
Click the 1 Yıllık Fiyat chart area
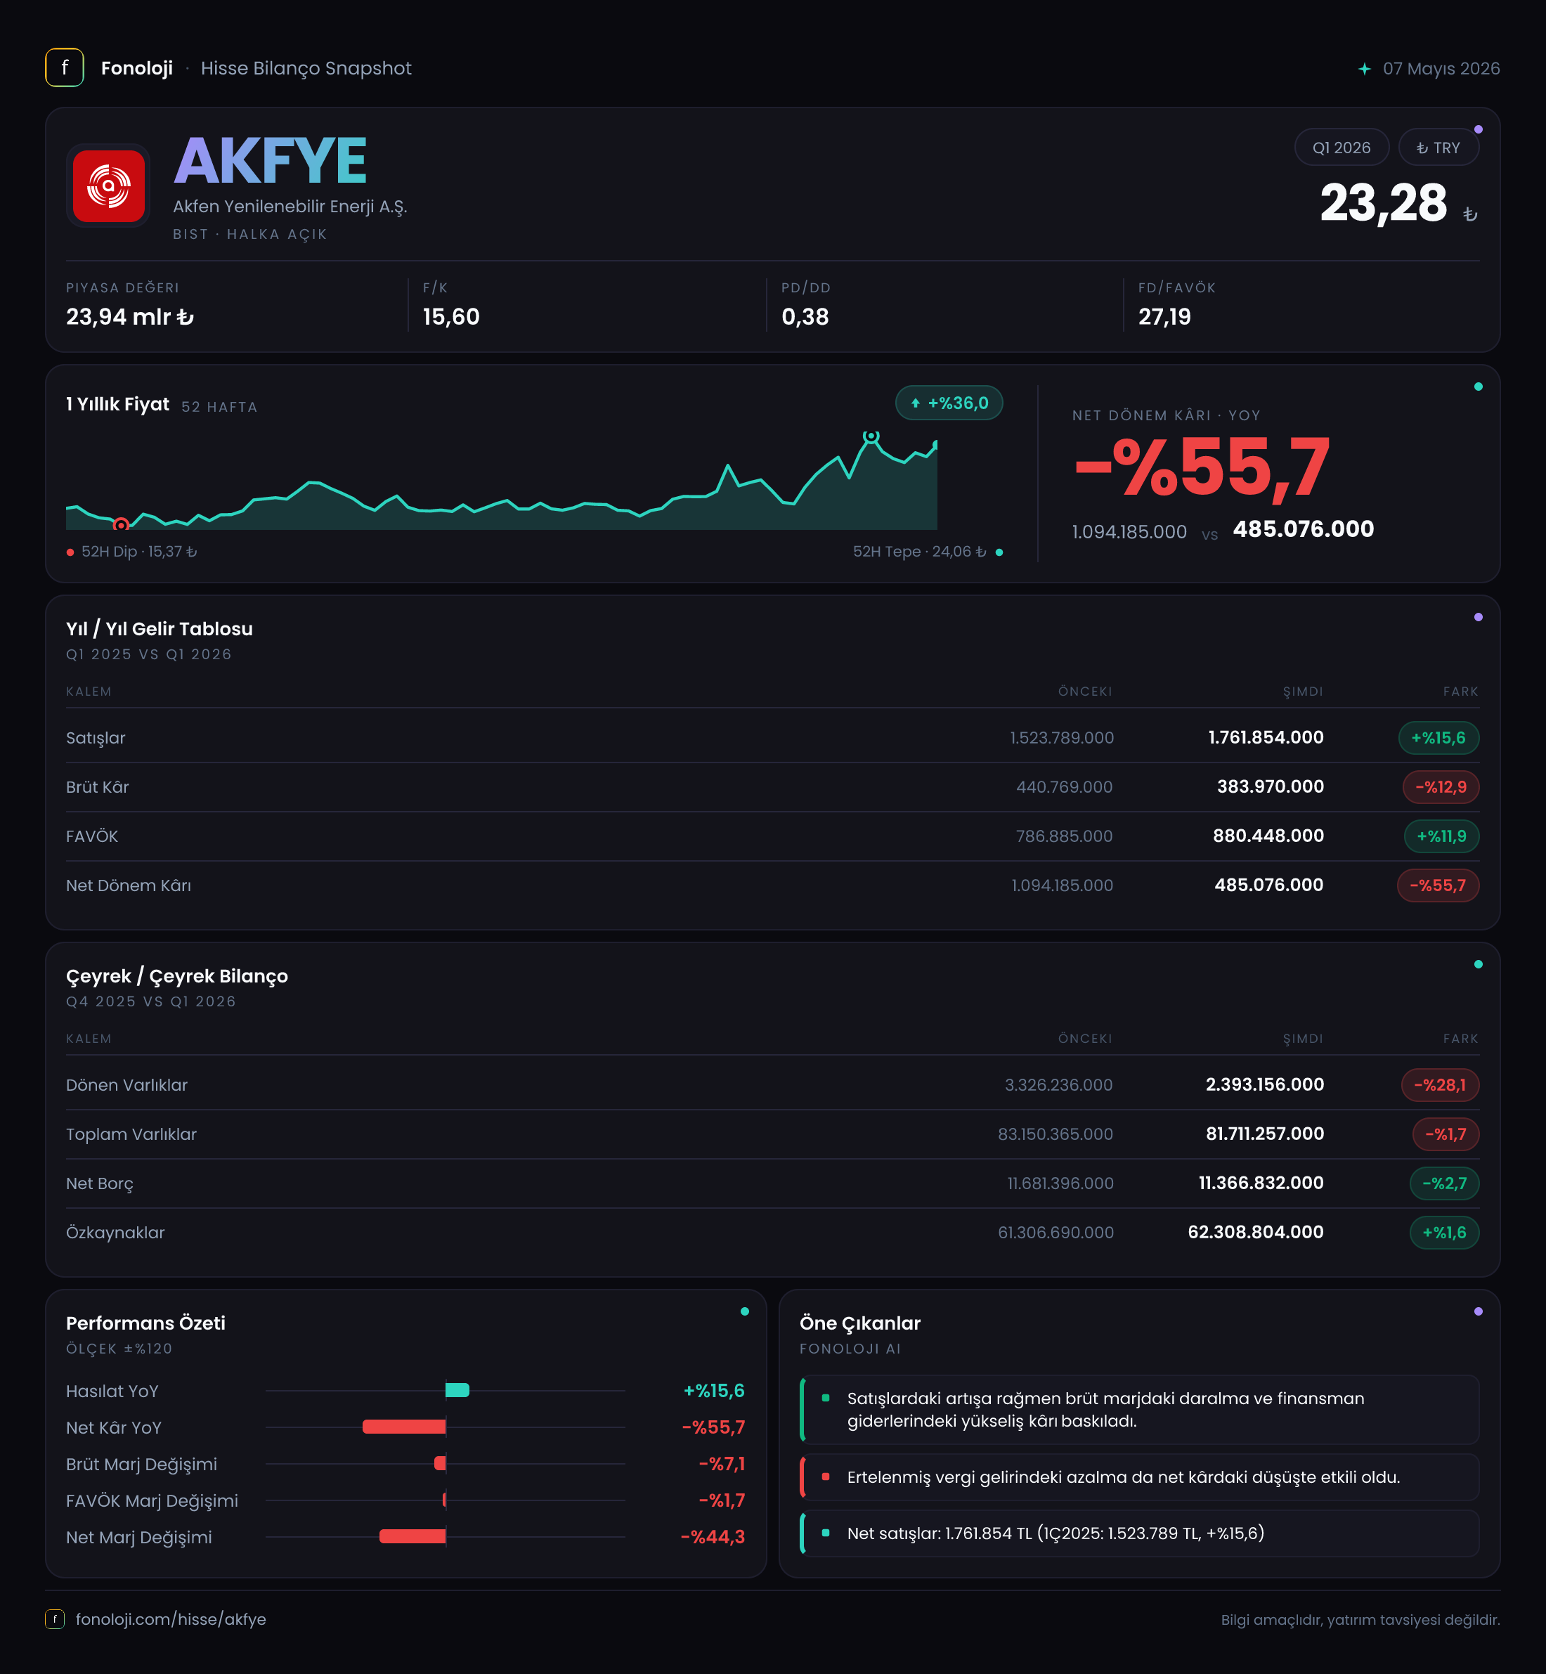tap(501, 481)
